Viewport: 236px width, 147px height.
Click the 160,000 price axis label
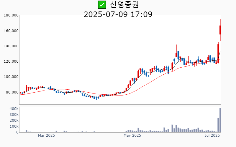pyautogui.click(x=11, y=31)
